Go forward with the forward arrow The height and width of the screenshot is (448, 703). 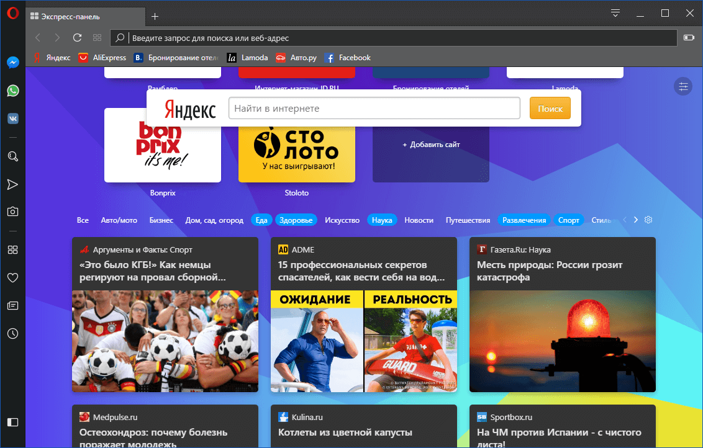57,38
